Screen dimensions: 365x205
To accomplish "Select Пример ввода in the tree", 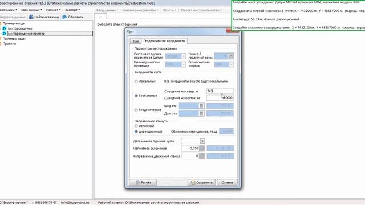I will pos(14,23).
